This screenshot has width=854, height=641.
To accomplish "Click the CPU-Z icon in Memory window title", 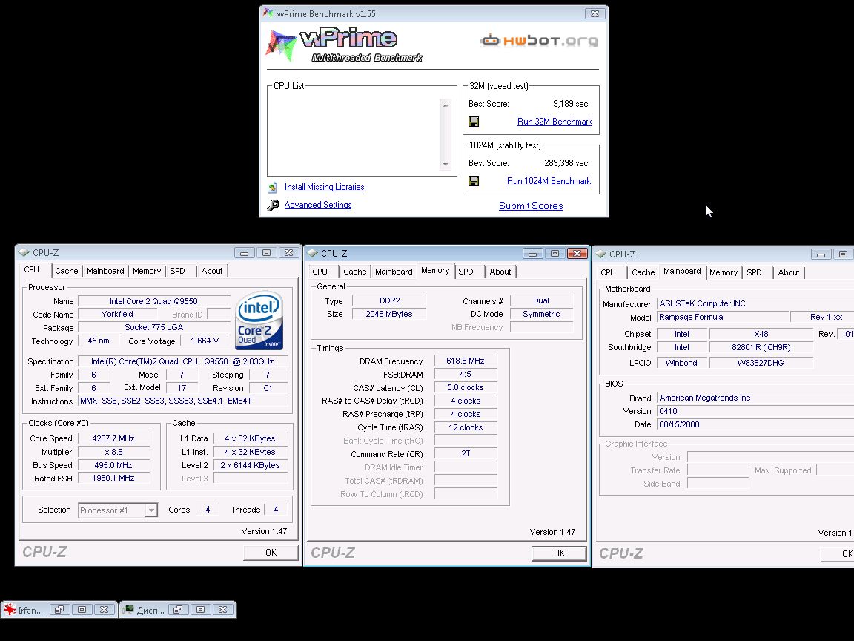I will (x=313, y=254).
